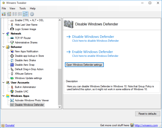Click the Built-in Administrator icon
The width and height of the screenshot is (162, 128).
[12, 87]
